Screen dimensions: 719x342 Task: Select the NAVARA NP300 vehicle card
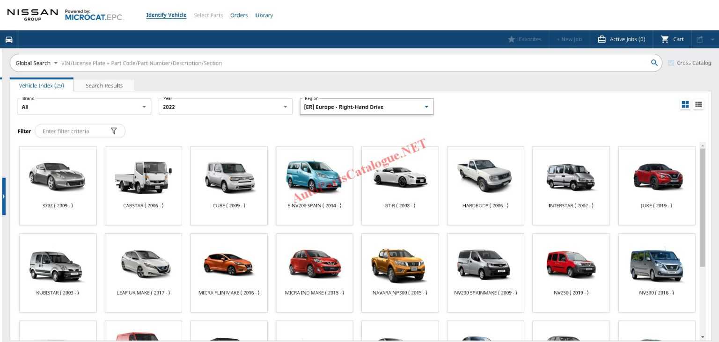pyautogui.click(x=400, y=273)
